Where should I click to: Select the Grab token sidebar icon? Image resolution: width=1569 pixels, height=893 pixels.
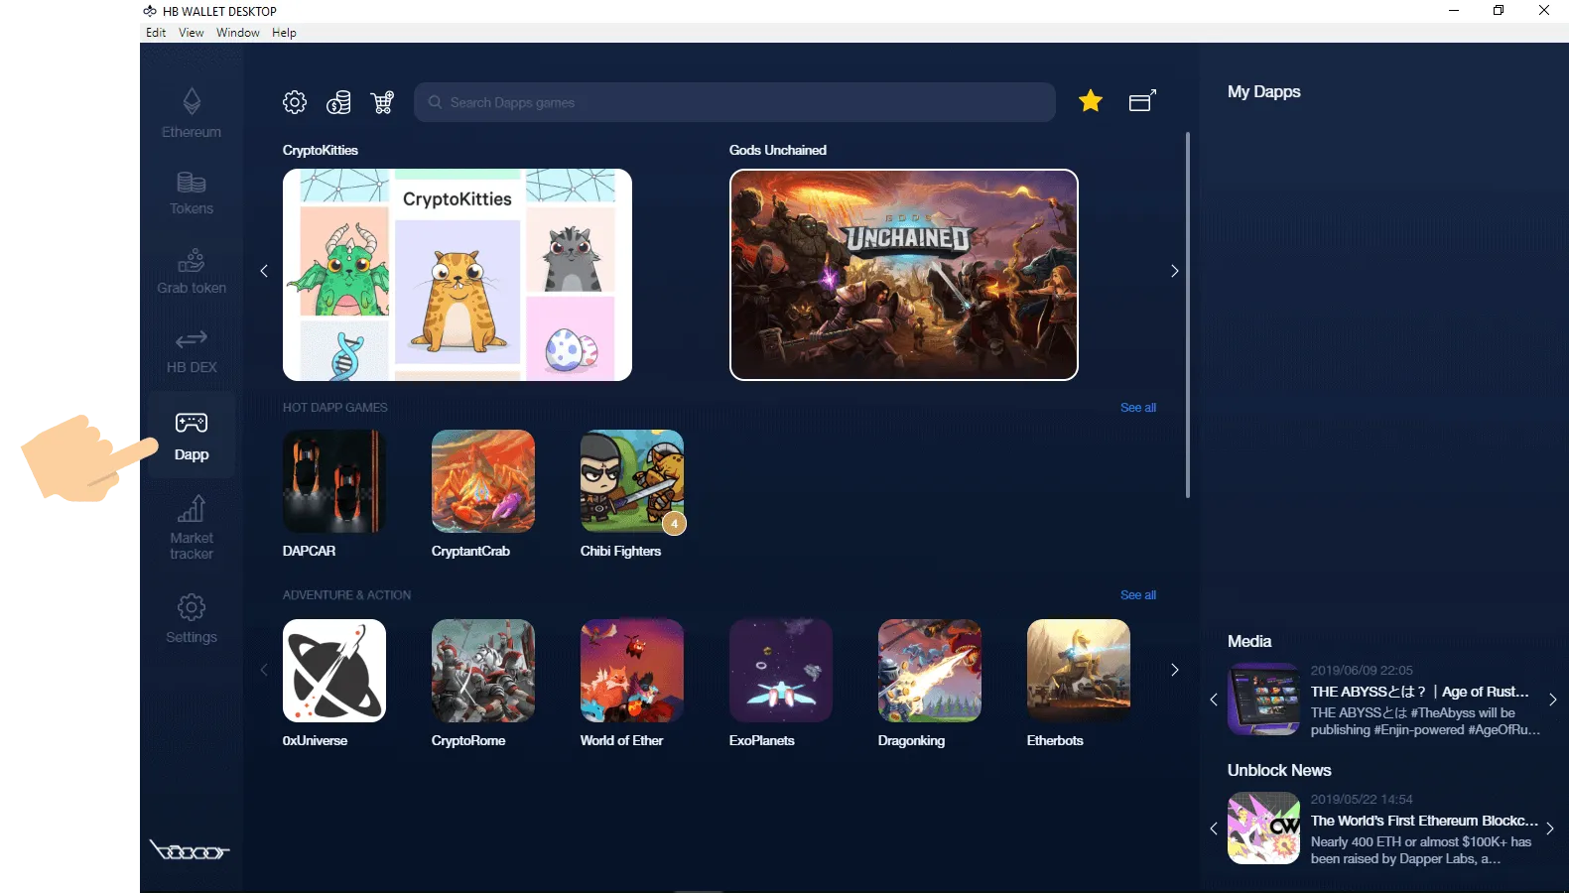tap(192, 271)
